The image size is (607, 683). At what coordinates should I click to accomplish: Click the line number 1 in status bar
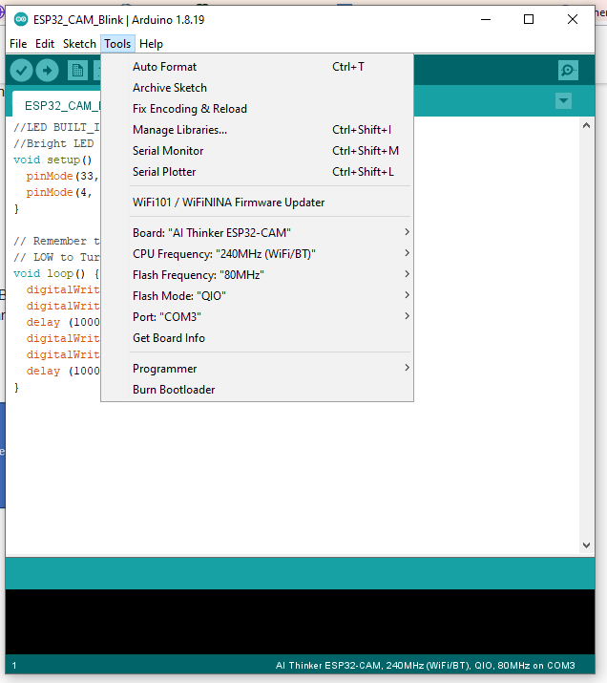(14, 665)
